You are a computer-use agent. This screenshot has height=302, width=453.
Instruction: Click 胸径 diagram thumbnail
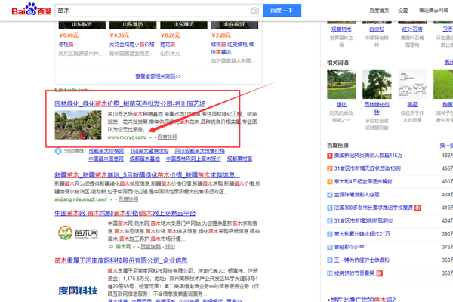coord(412,85)
